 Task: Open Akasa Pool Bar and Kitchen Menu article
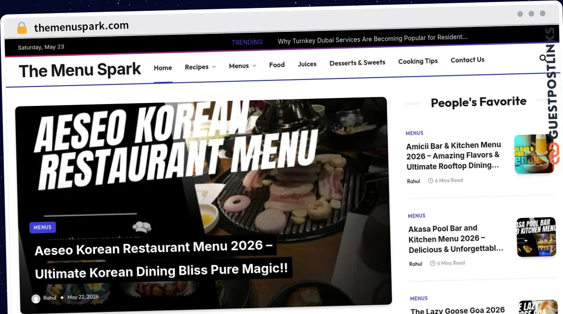coord(456,239)
